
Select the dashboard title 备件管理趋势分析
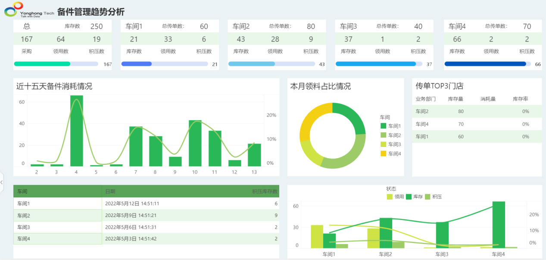(91, 12)
